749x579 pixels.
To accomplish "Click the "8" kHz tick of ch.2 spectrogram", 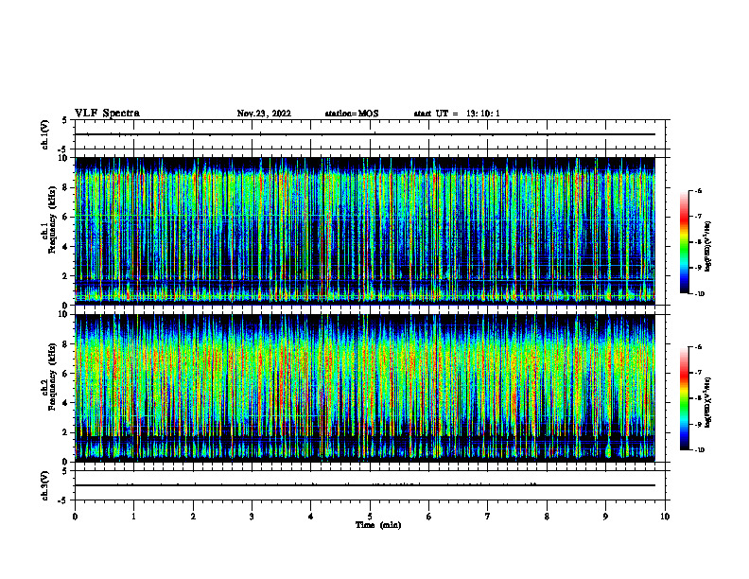I will (66, 344).
